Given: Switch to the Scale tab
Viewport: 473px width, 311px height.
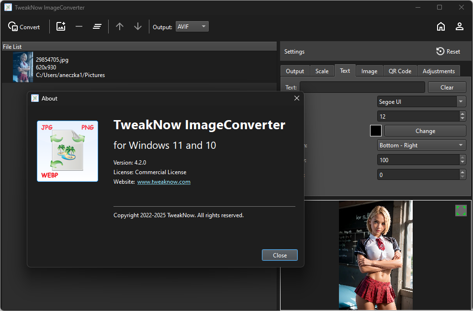Looking at the screenshot, I should coord(322,71).
